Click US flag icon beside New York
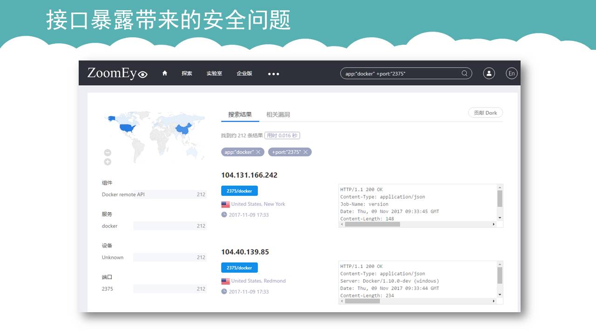The image size is (596, 335). tap(225, 204)
